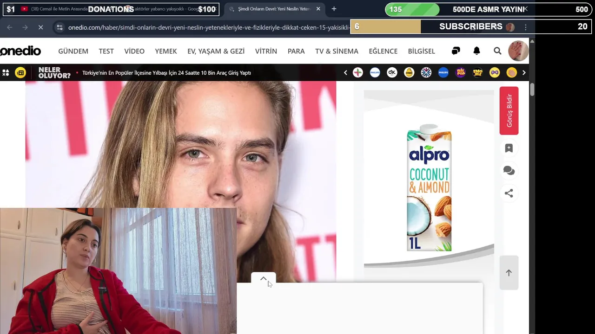Open the game controller icon
The width and height of the screenshot is (595, 334).
(495, 72)
